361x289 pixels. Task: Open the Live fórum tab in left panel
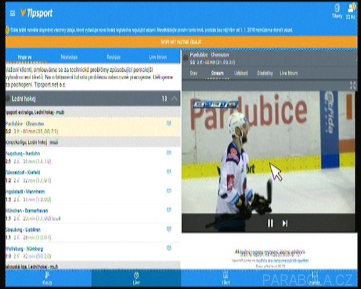point(158,57)
